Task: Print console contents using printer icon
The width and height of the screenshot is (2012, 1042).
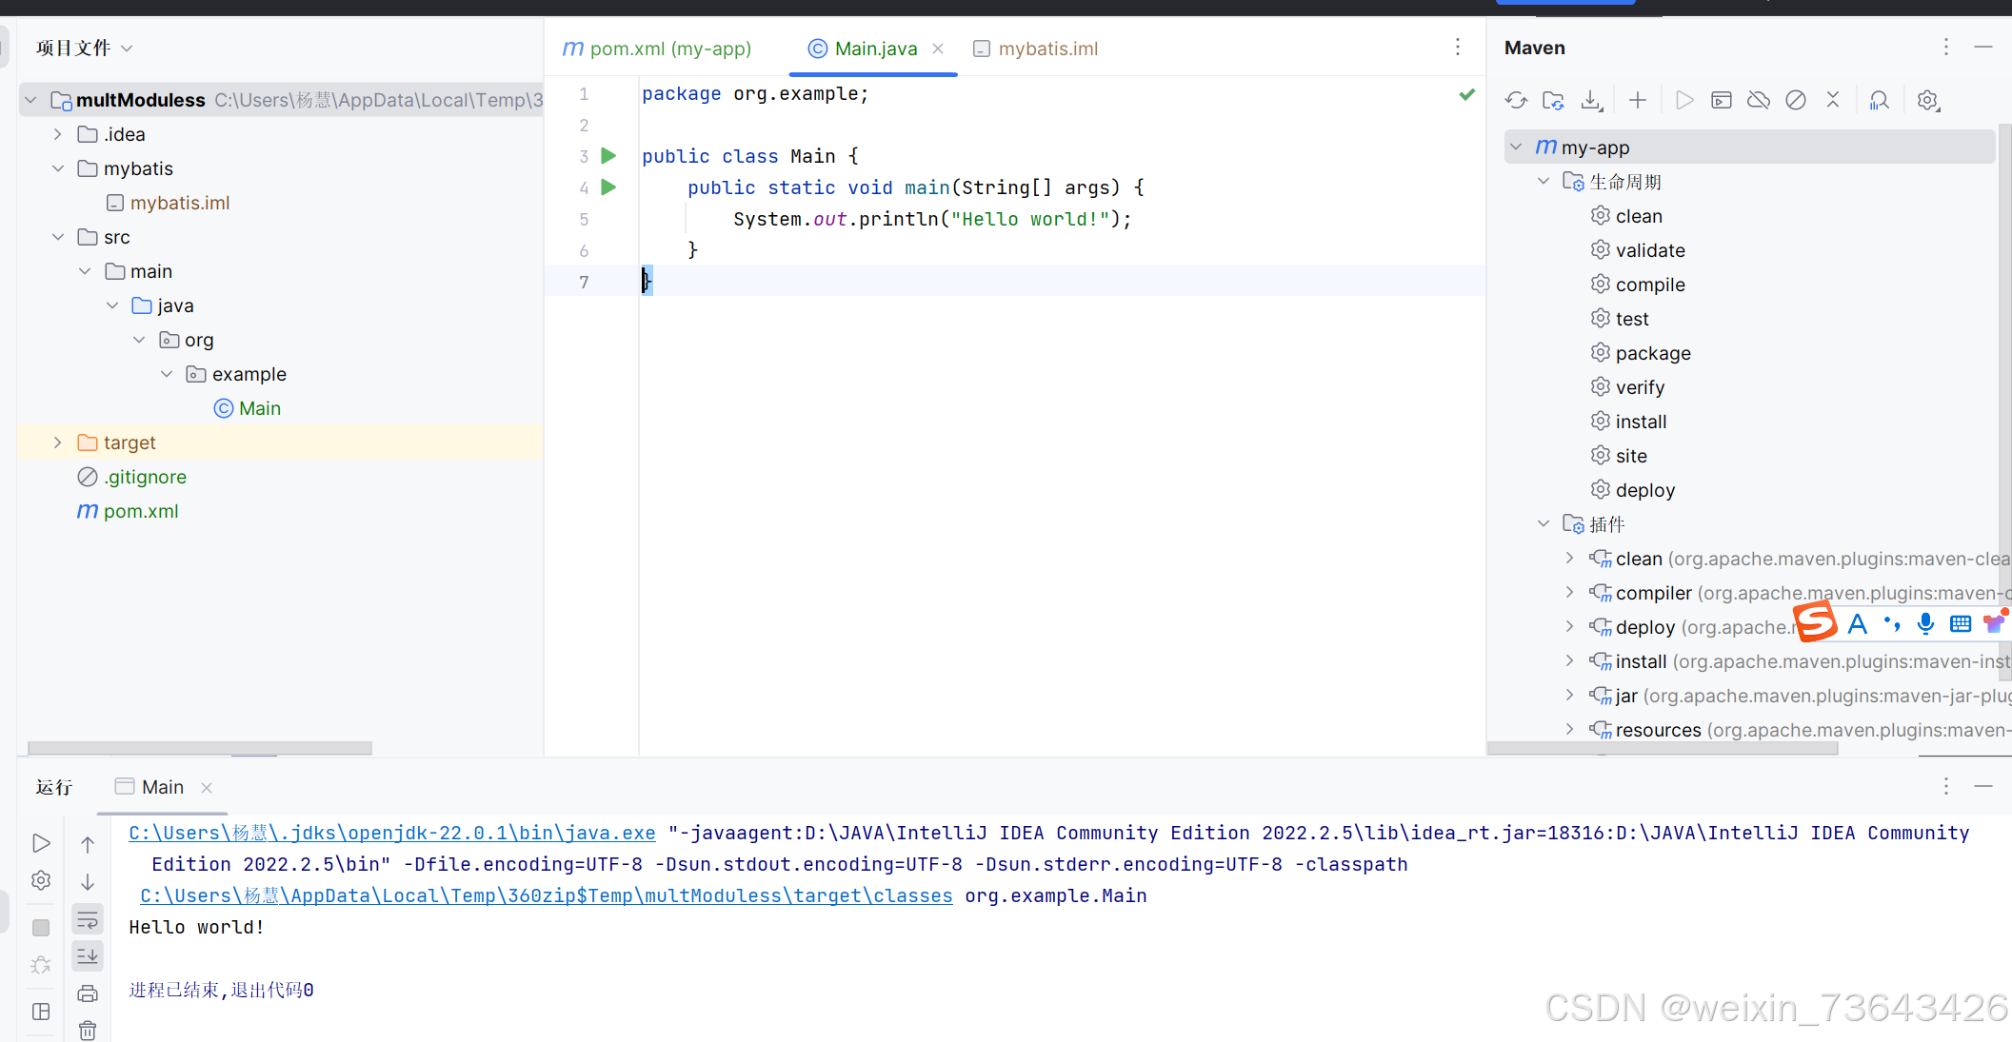Action: (88, 993)
